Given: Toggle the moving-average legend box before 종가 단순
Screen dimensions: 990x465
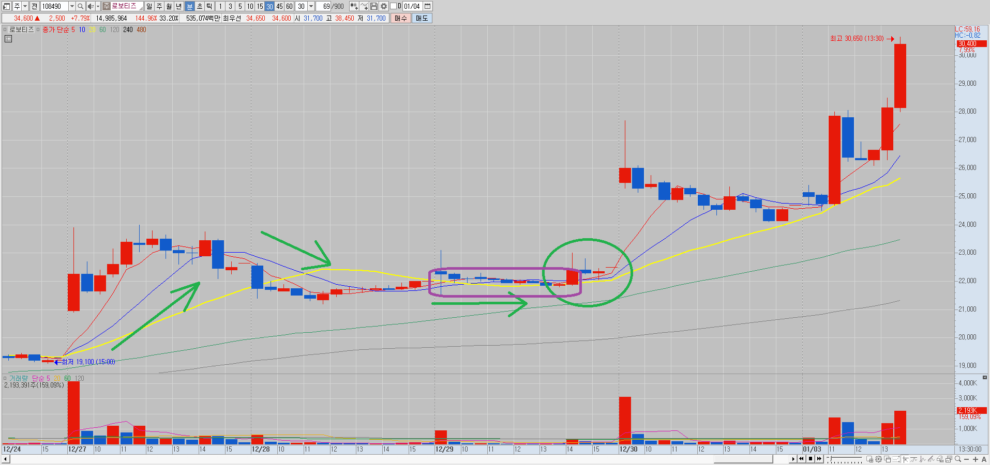Looking at the screenshot, I should click(x=38, y=29).
